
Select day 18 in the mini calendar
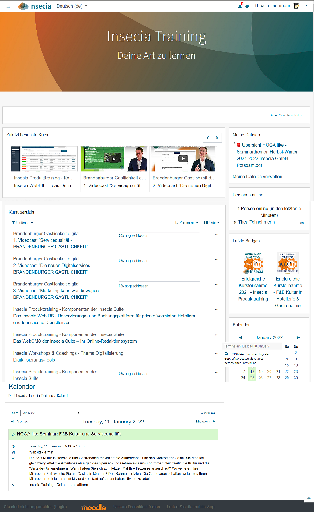pyautogui.click(x=252, y=372)
